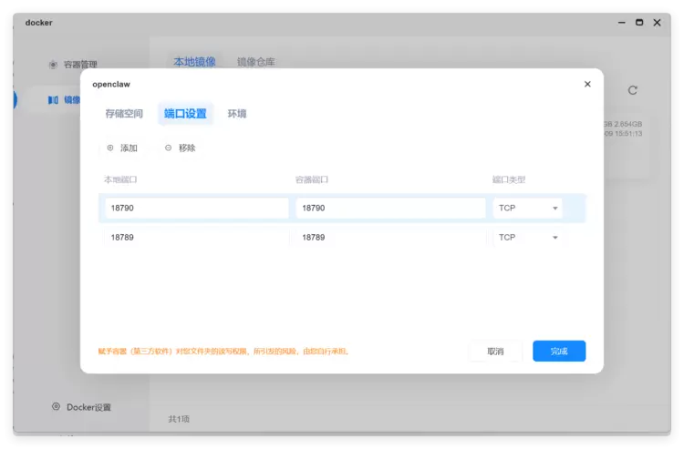Open the 镜像仓库 tab

click(255, 62)
